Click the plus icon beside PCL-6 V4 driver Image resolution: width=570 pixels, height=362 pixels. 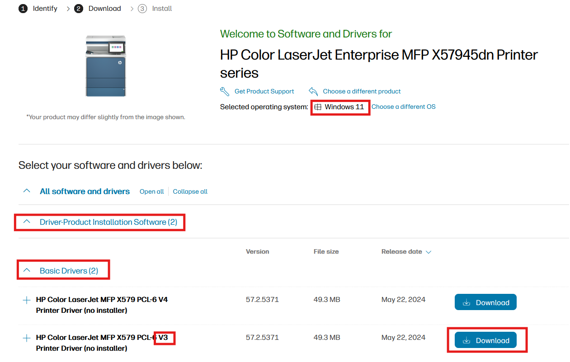tap(27, 300)
